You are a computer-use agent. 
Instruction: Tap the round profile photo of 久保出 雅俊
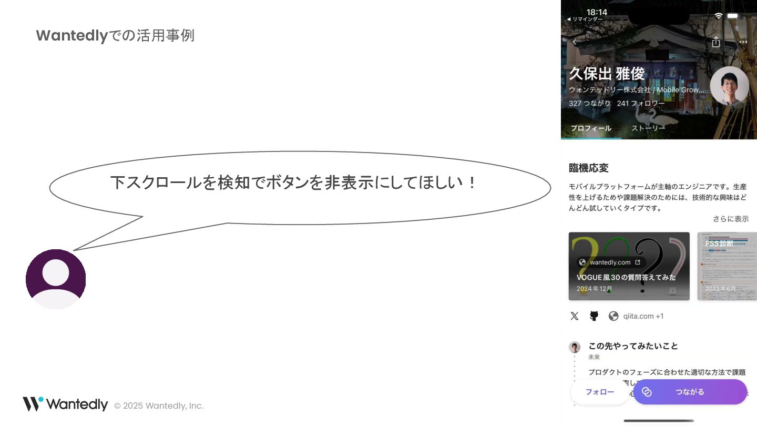pos(729,86)
